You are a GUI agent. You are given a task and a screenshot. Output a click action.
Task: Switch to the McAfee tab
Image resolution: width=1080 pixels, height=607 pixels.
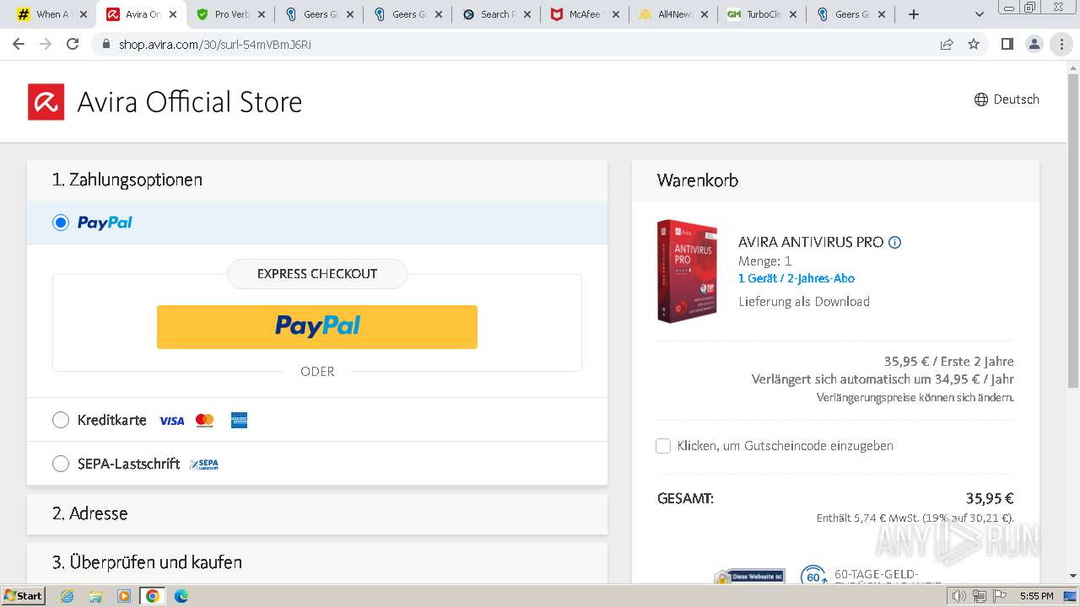click(586, 14)
